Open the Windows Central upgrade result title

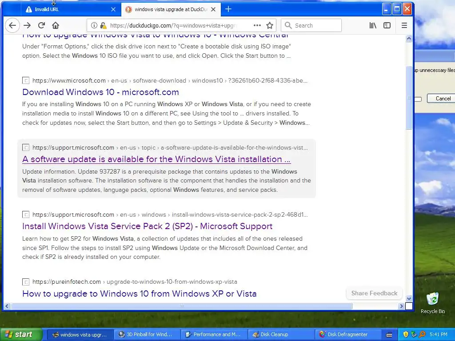click(x=155, y=36)
